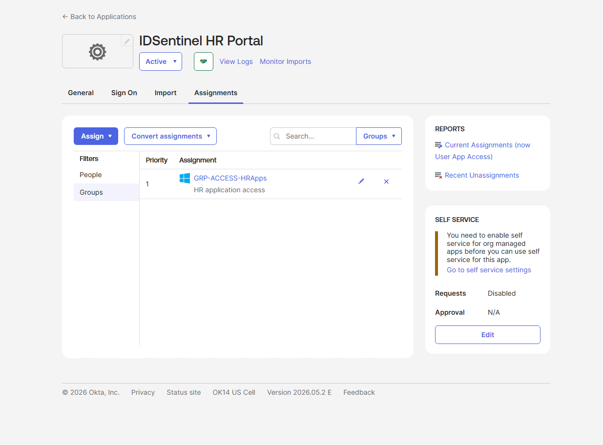
Task: Open the GRP-ACCESS-HRApps group link
Action: tap(230, 178)
